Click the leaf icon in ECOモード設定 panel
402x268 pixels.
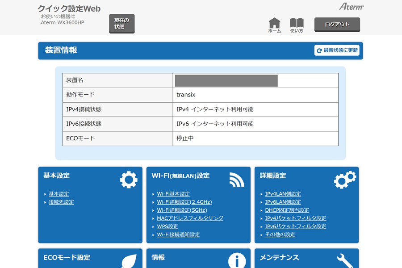(x=129, y=261)
